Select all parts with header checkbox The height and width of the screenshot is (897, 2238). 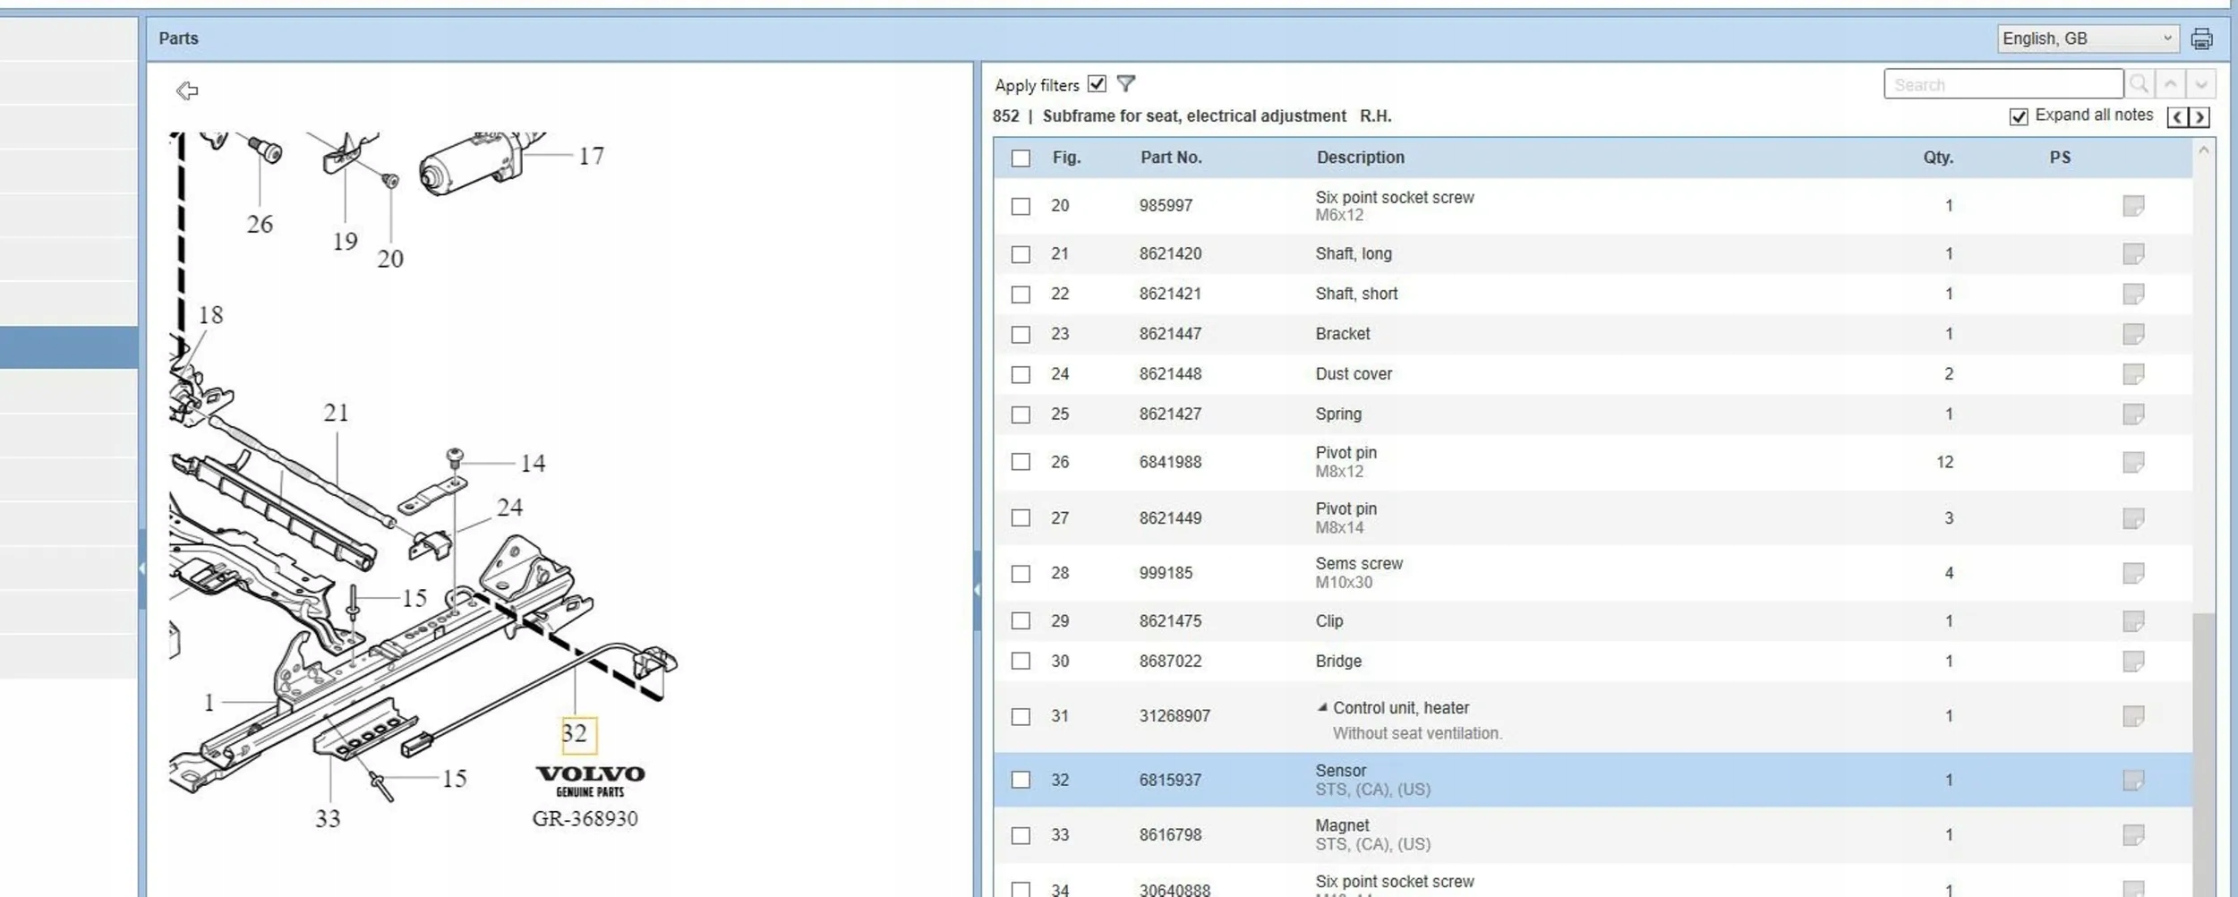pyautogui.click(x=1021, y=158)
